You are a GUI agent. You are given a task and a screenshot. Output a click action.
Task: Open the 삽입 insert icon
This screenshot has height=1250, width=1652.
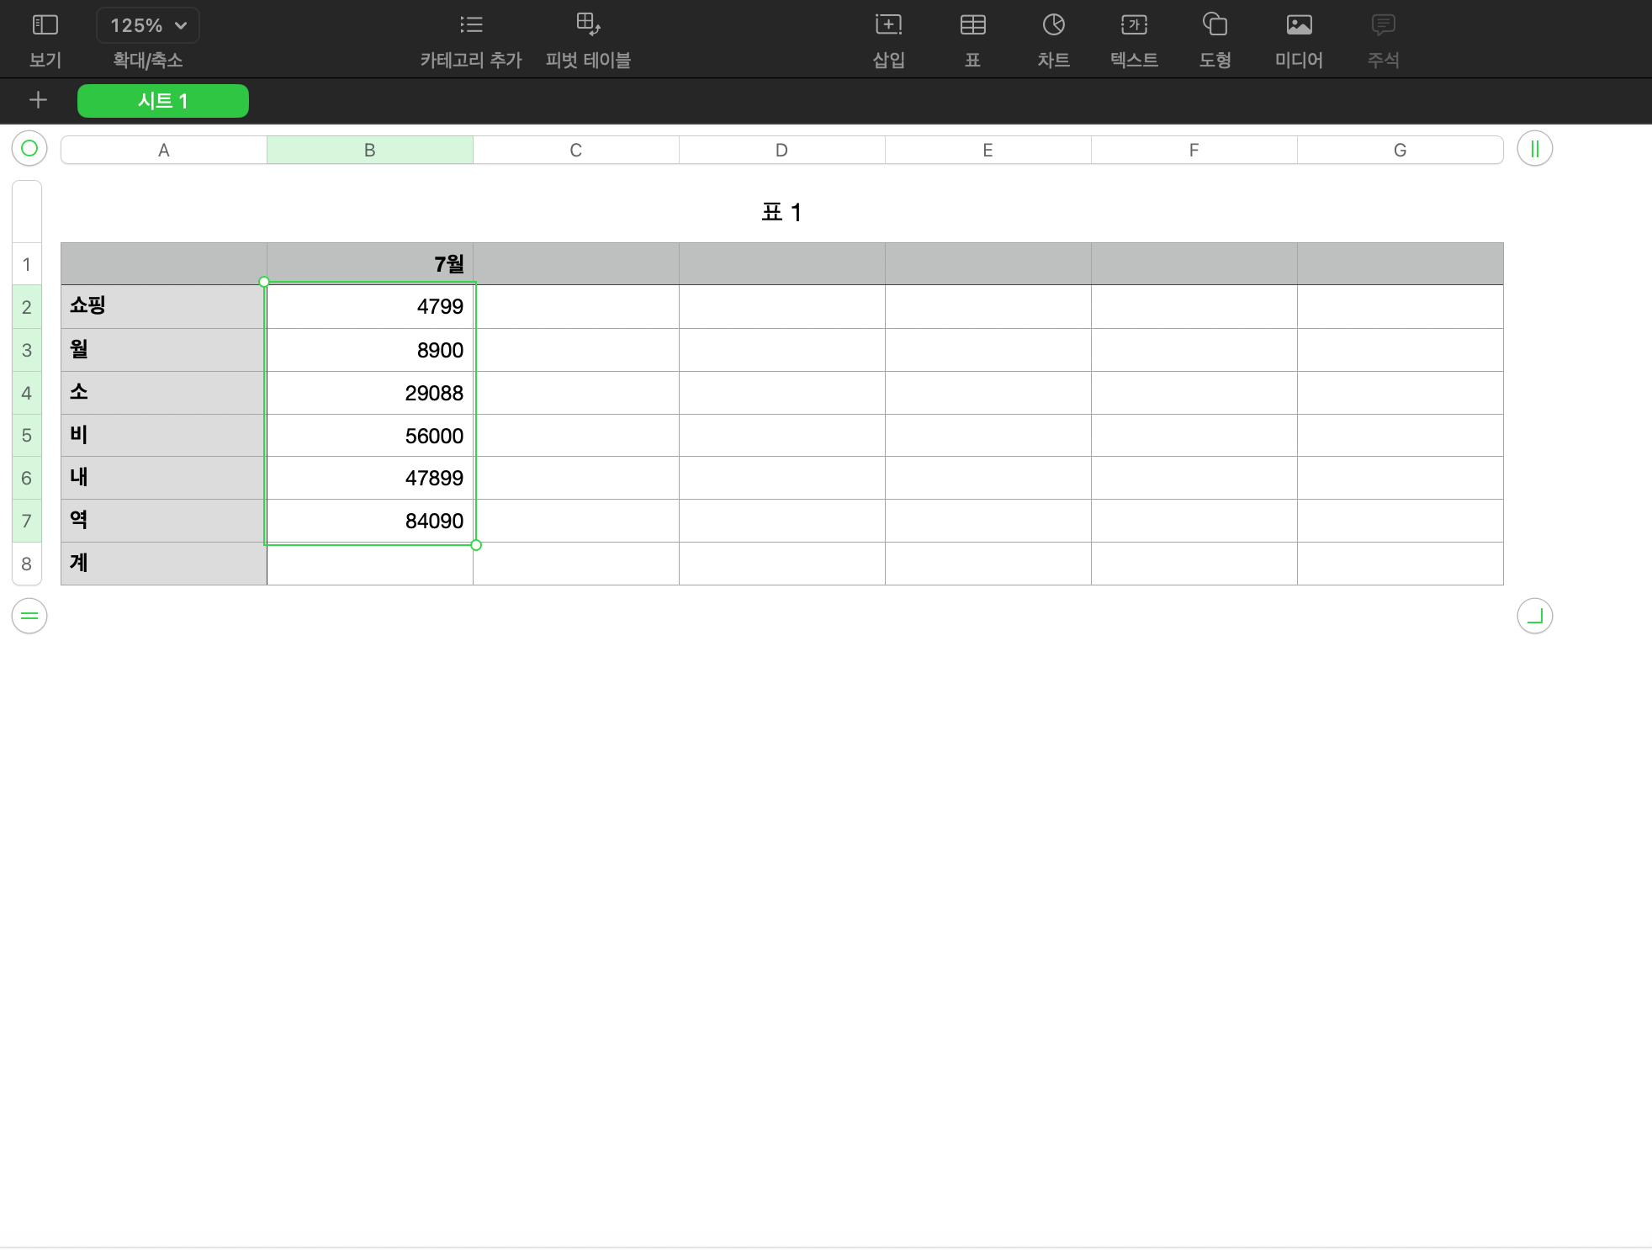(888, 25)
